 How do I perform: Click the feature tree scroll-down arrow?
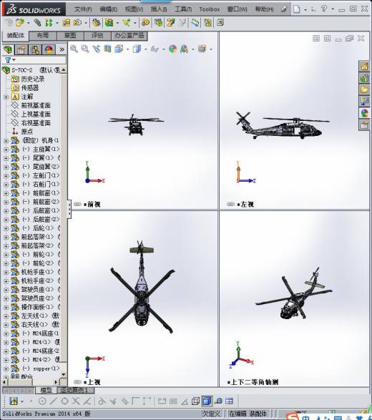64,374
